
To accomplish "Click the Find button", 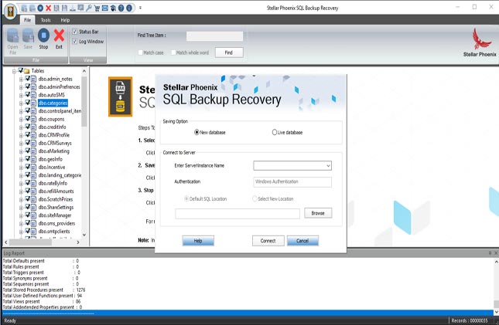I will pyautogui.click(x=229, y=52).
